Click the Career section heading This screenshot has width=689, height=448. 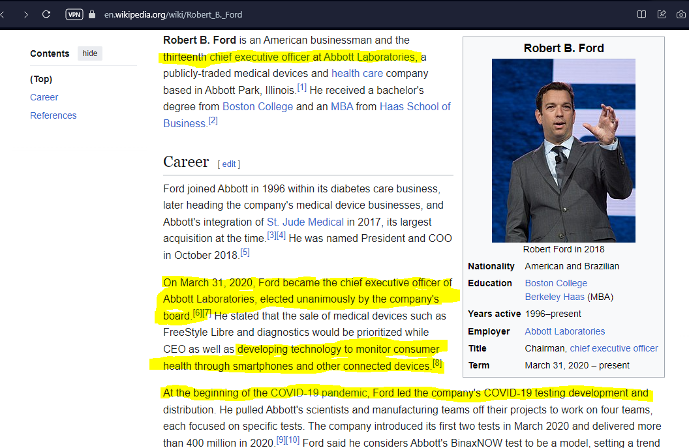186,162
